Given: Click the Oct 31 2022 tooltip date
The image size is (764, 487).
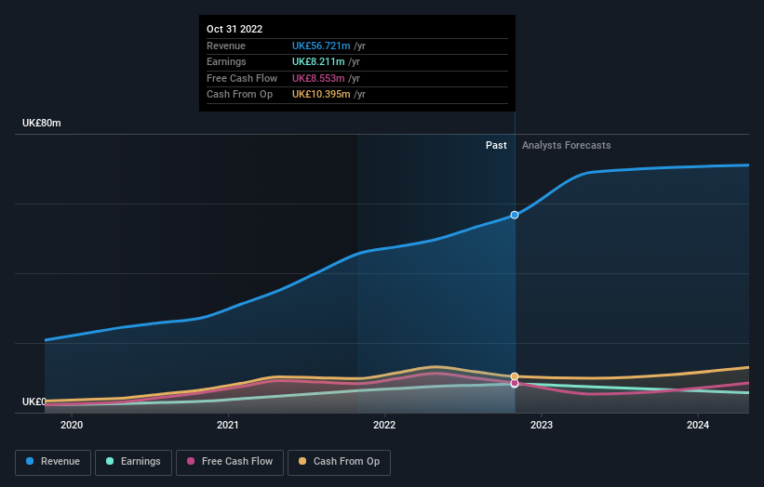Looking at the screenshot, I should click(235, 29).
